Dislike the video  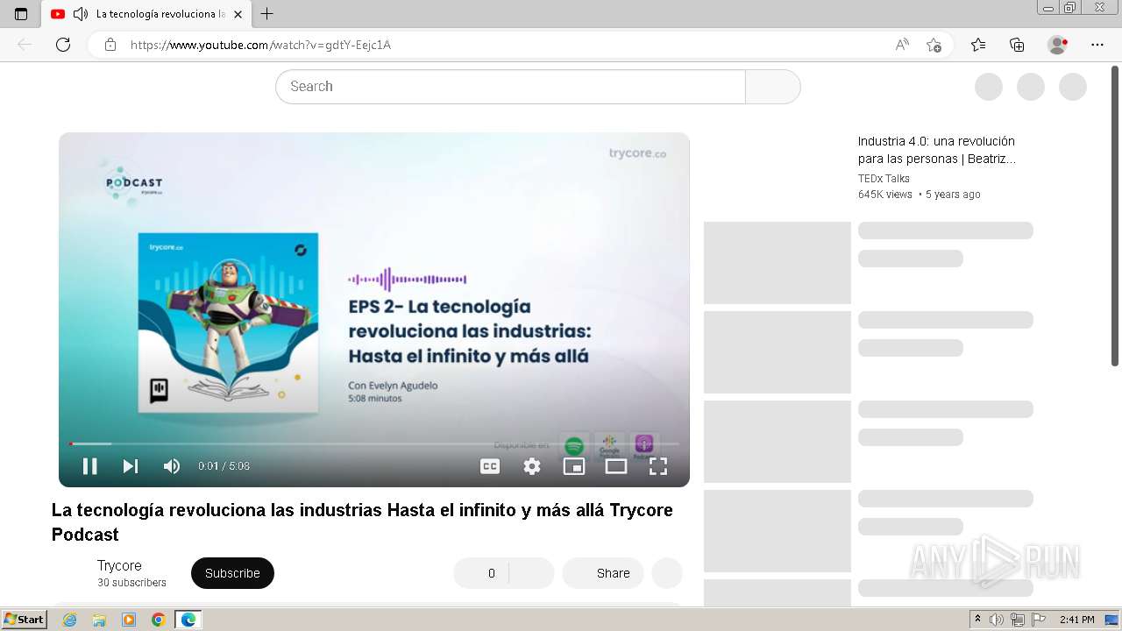pos(531,573)
